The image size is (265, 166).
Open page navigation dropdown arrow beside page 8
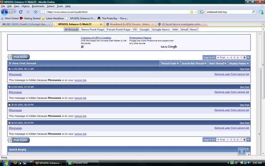[248, 57]
